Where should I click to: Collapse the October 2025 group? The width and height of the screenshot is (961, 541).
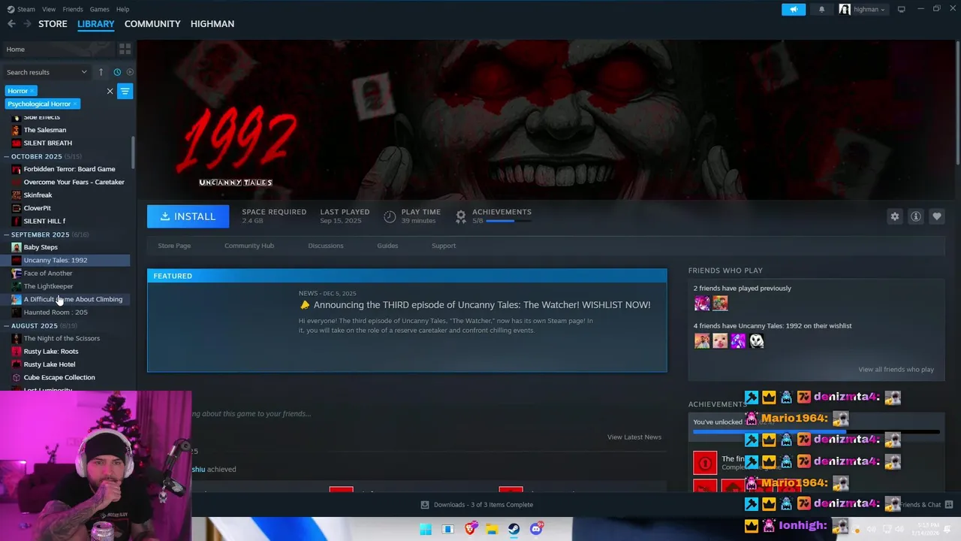click(6, 156)
